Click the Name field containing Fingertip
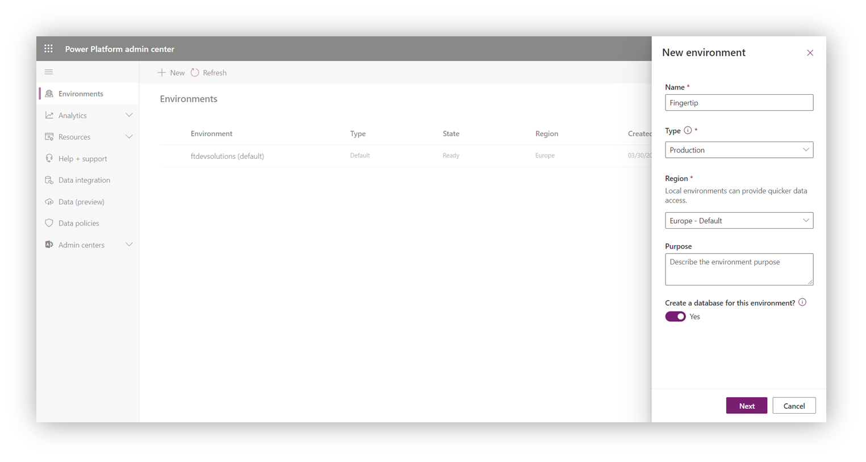Viewport: 866px width, 462px height. [x=739, y=103]
